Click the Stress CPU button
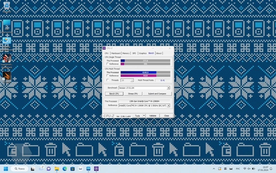 (x=133, y=94)
